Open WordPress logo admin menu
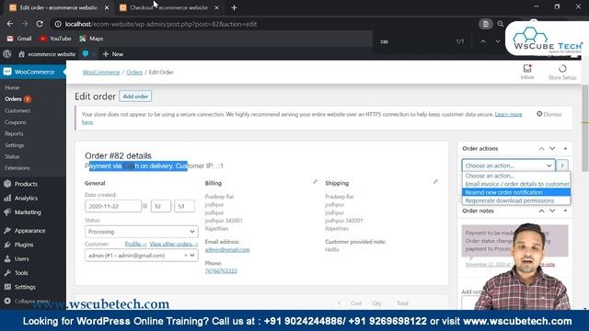 pos(7,54)
